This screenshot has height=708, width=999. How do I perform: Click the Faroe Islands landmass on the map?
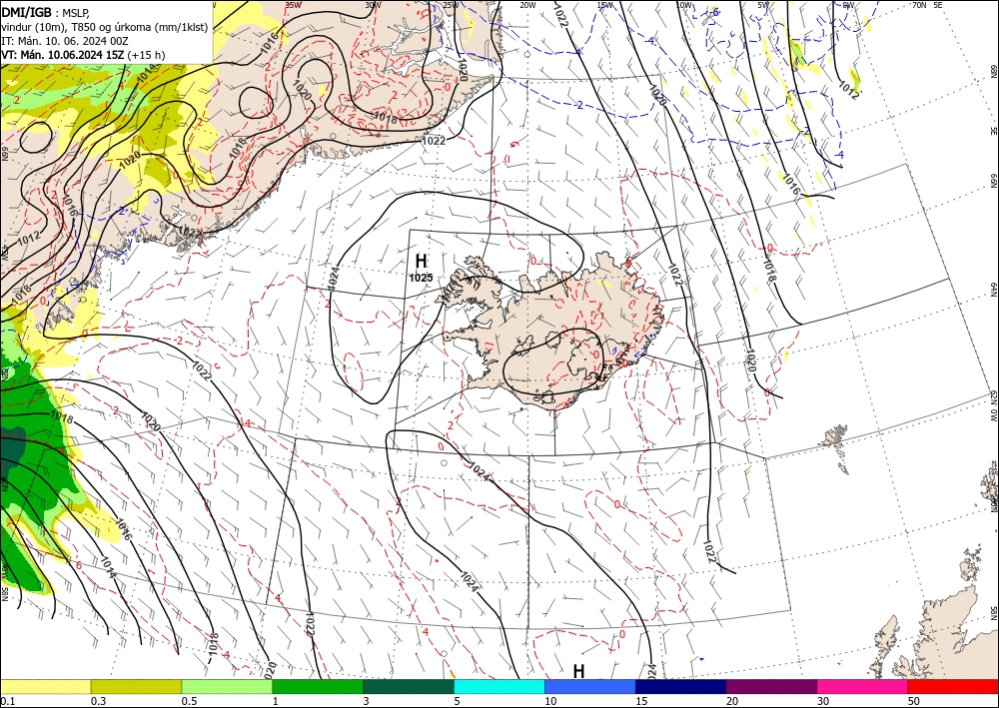(836, 445)
